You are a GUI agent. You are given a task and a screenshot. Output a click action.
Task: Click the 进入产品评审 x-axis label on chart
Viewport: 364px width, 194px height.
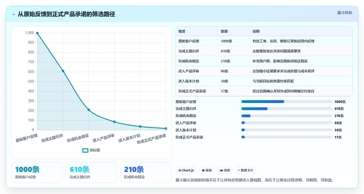[104, 138]
